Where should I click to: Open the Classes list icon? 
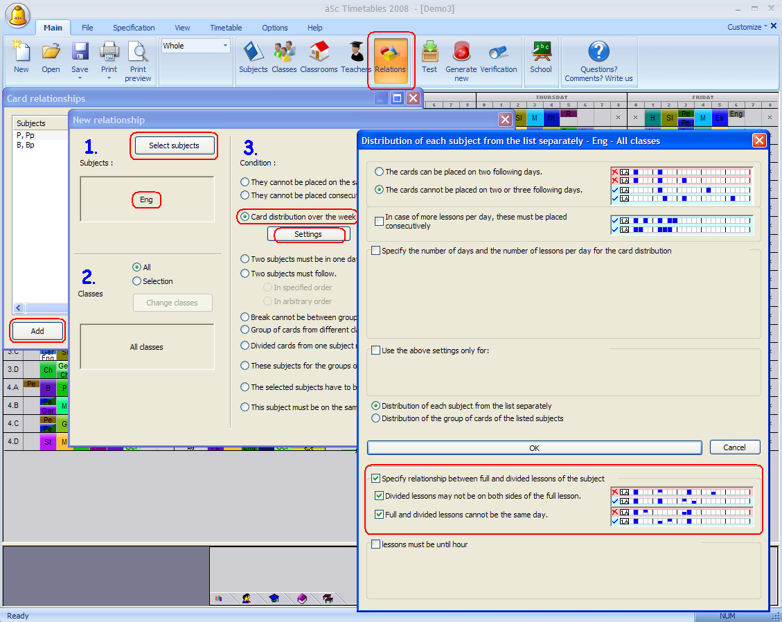click(284, 53)
